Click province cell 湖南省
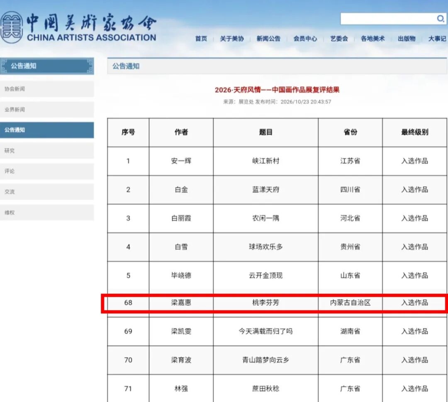 [350, 331]
